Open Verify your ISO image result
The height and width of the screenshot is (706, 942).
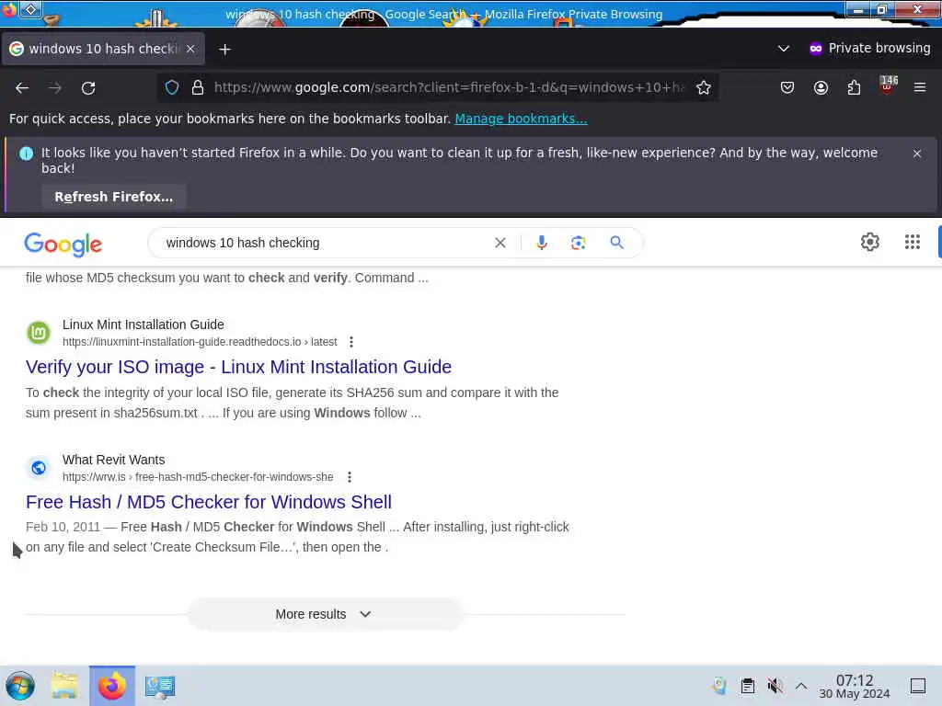pos(238,367)
